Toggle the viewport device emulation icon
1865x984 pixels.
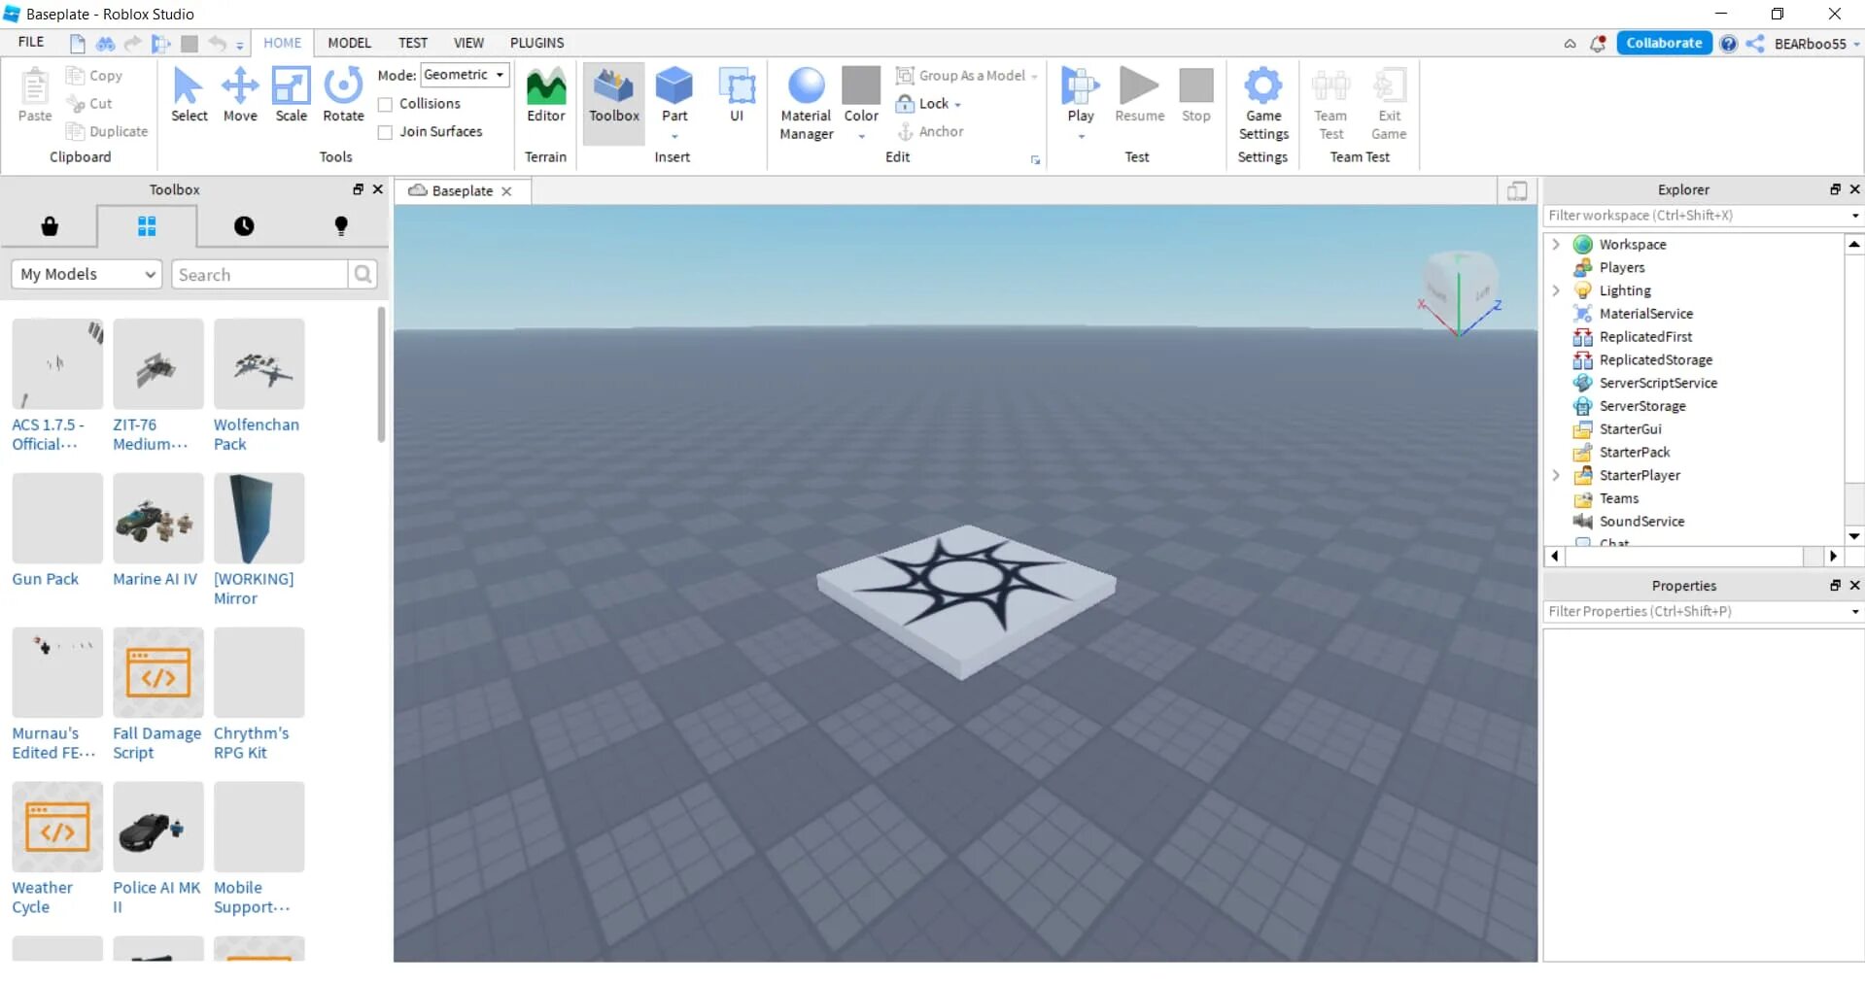pos(1517,191)
